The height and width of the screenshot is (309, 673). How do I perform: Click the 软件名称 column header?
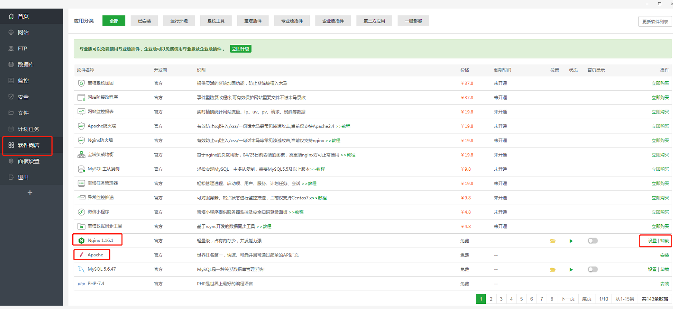(x=86, y=70)
